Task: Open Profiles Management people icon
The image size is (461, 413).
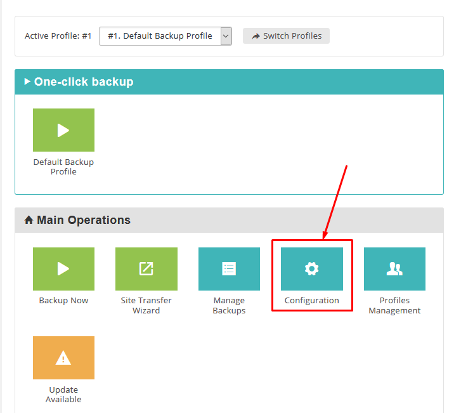Action: click(x=394, y=268)
